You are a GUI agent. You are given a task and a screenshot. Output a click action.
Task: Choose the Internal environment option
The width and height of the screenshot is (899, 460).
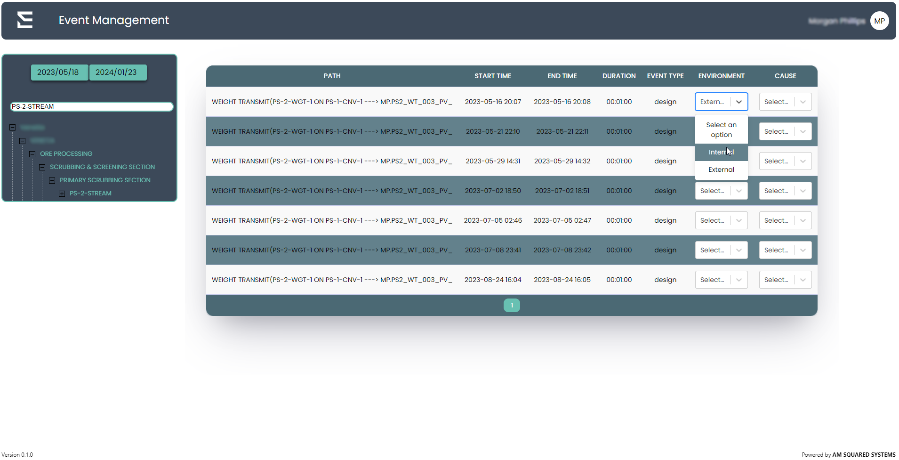click(x=721, y=153)
